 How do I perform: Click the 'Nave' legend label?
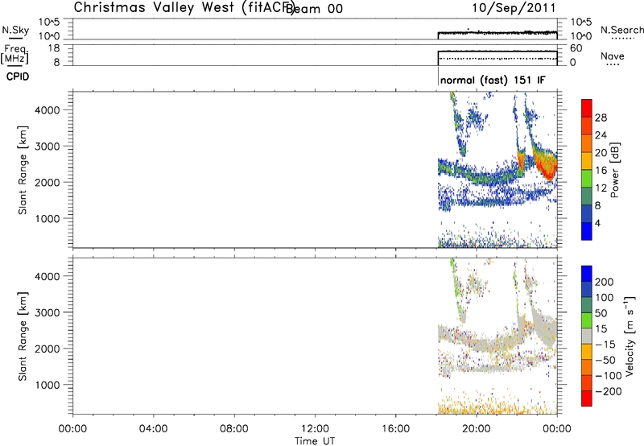612,56
